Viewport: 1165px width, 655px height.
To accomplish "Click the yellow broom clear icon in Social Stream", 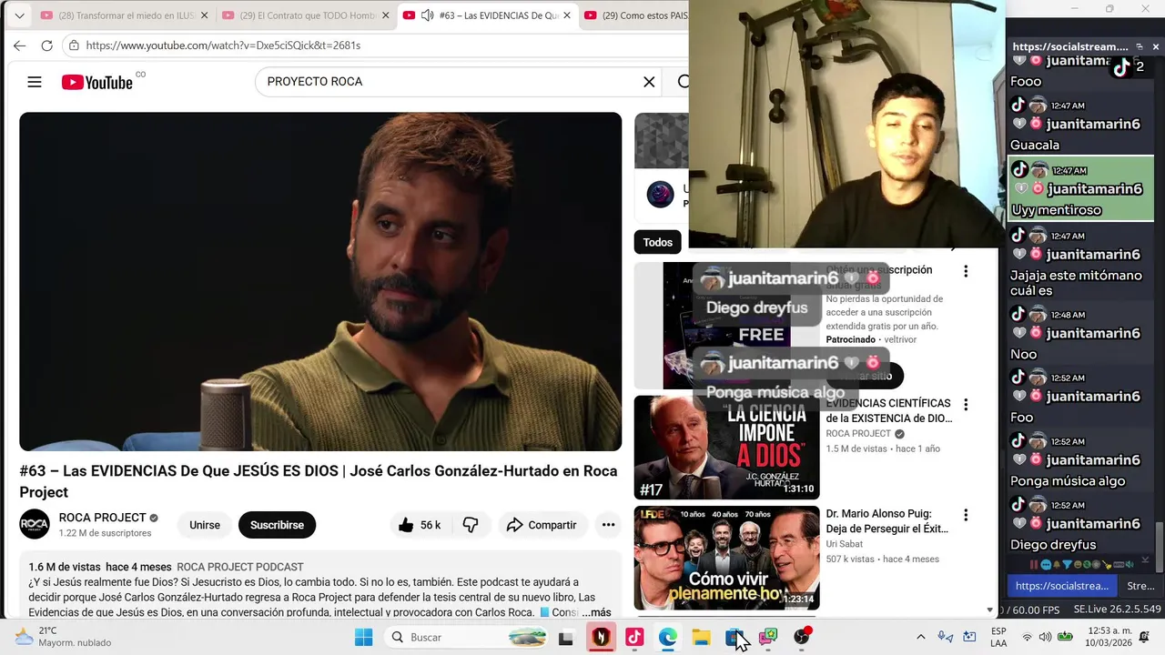I will [1107, 564].
